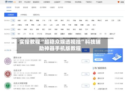Switch to the 职业库 tab

25,8
